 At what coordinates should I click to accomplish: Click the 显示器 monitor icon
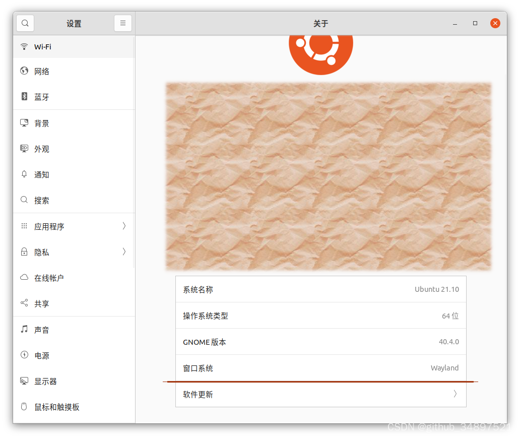[x=24, y=381]
